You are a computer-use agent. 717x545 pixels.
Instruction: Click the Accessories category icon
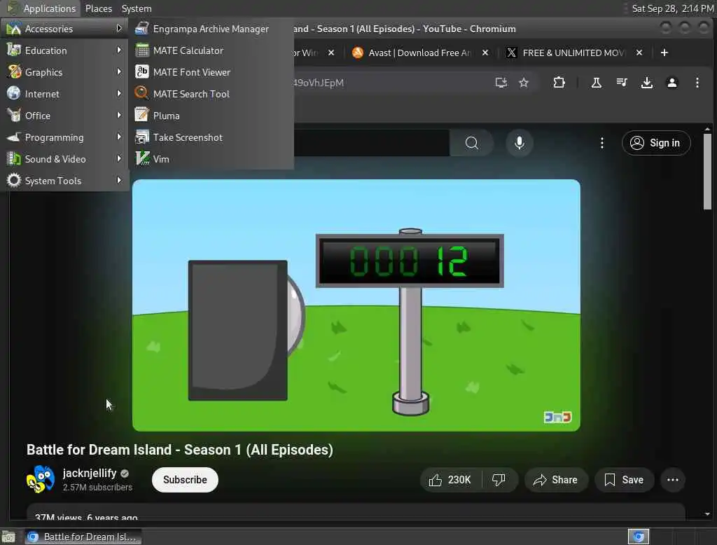pyautogui.click(x=14, y=29)
